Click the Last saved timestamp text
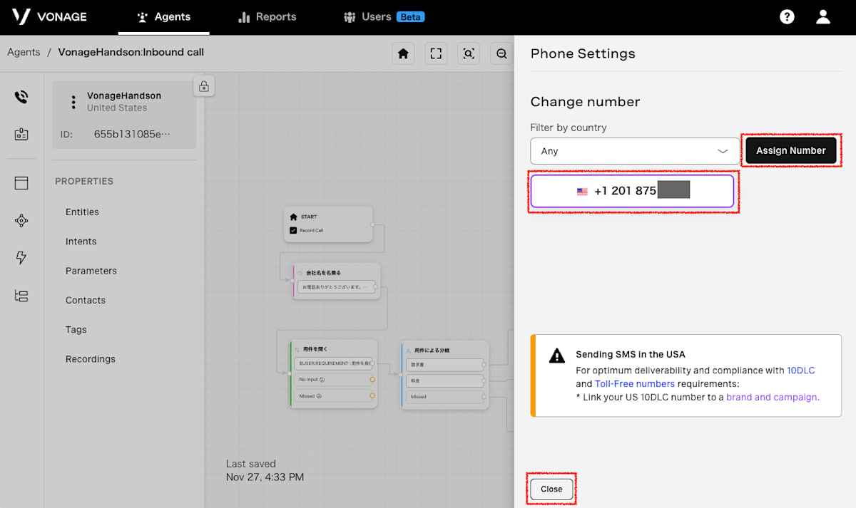Screen dimensions: 856x508 click(x=265, y=470)
